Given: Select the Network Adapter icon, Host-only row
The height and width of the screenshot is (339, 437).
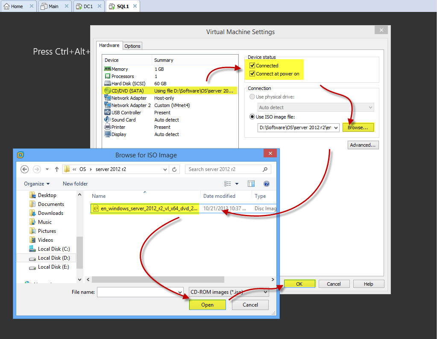Looking at the screenshot, I should [108, 98].
